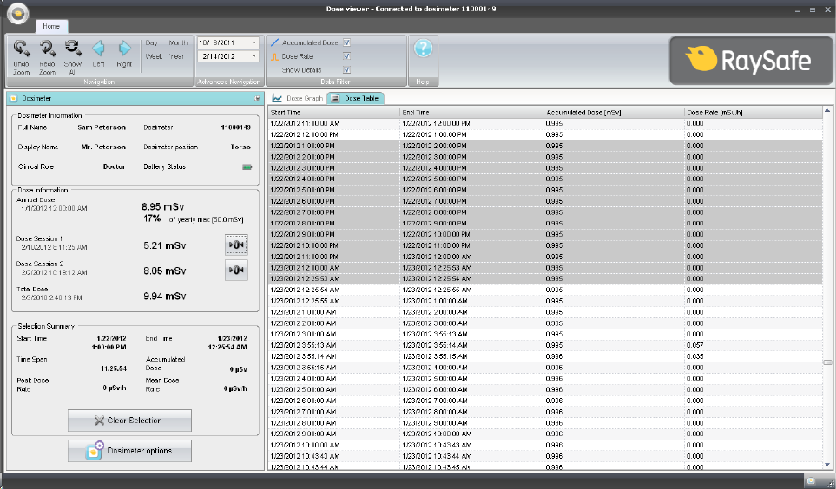
Task: Switch to the Dose Graph tab
Action: (x=298, y=98)
